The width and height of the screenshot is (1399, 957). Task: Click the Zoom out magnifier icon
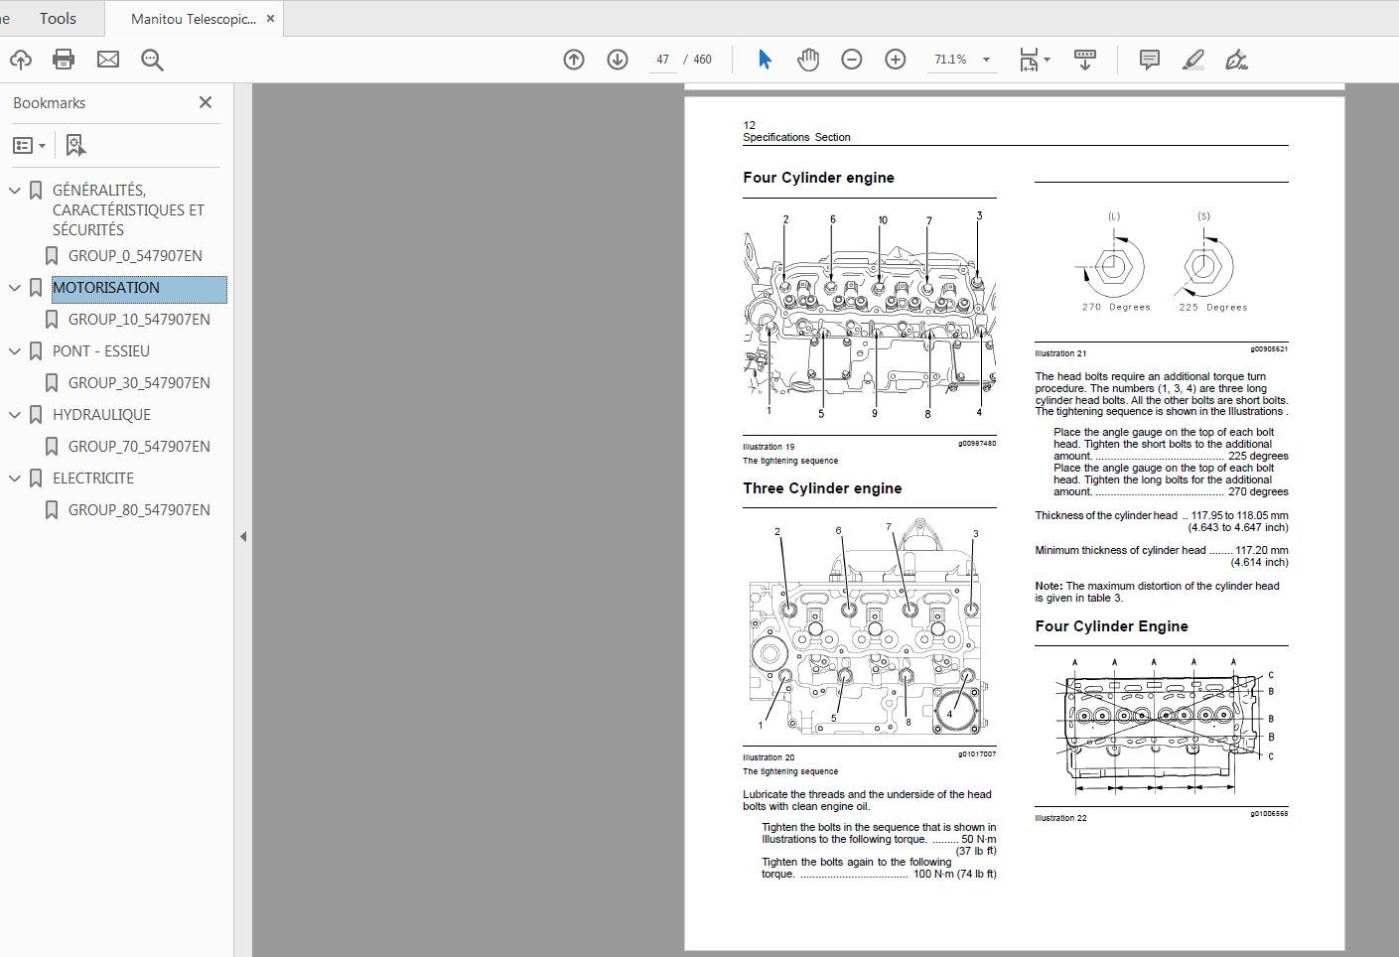pos(850,60)
